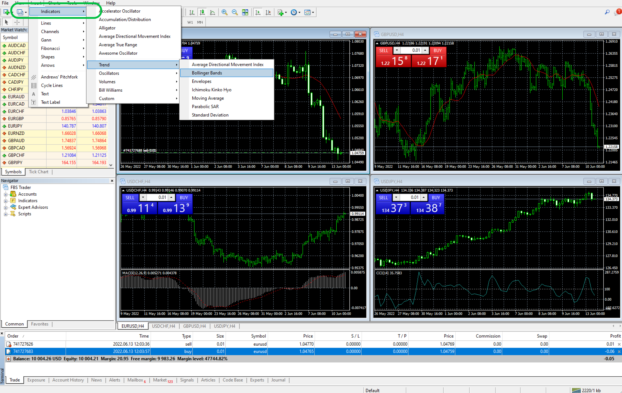
Task: Toggle one-click trading panel on USDCHF chart
Action: (x=123, y=190)
